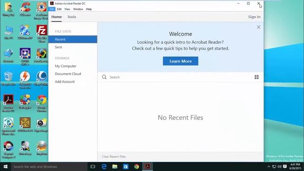Screen dimensions: 304x171
Task: Dismiss the Welcome banner with its X
Action: (x=258, y=27)
